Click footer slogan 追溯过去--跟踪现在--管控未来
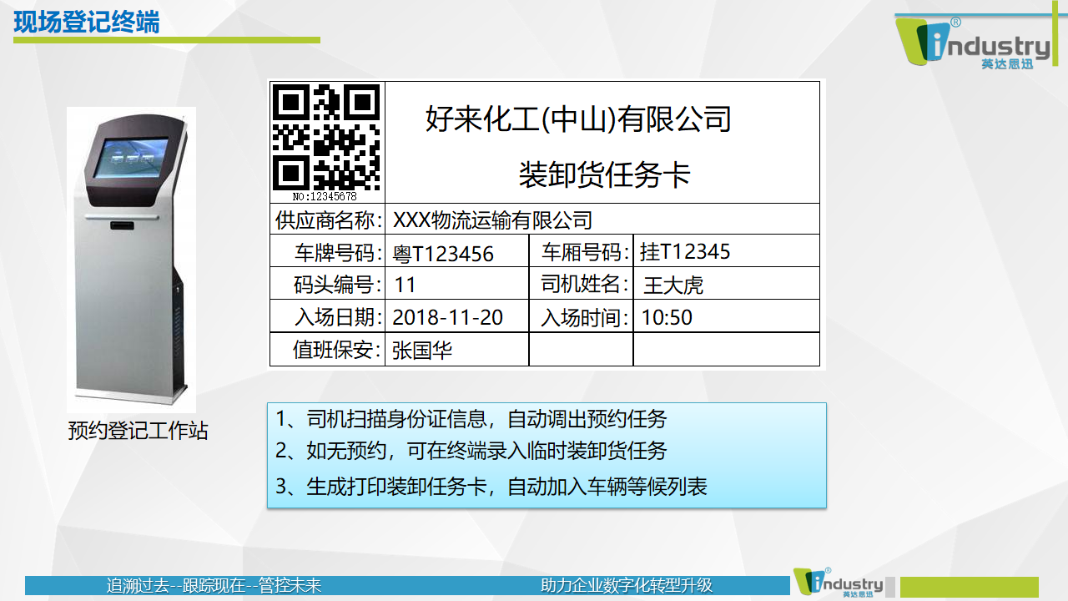 (x=214, y=586)
